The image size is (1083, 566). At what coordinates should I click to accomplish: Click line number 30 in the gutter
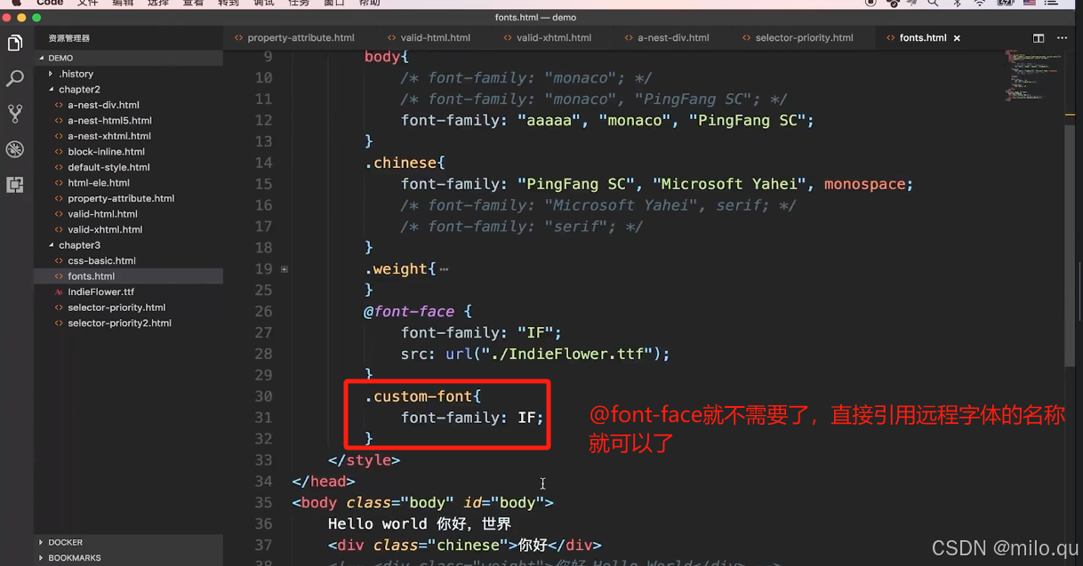263,396
